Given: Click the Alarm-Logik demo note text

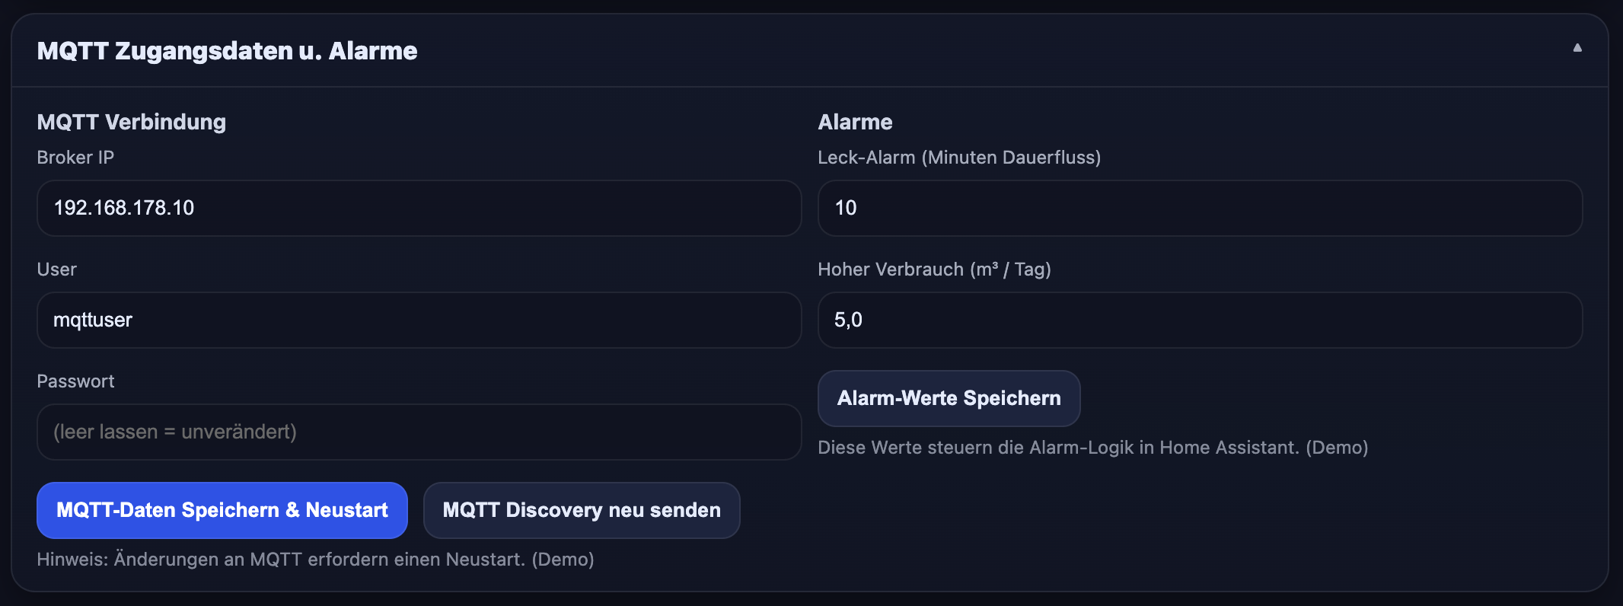Looking at the screenshot, I should coord(1092,448).
